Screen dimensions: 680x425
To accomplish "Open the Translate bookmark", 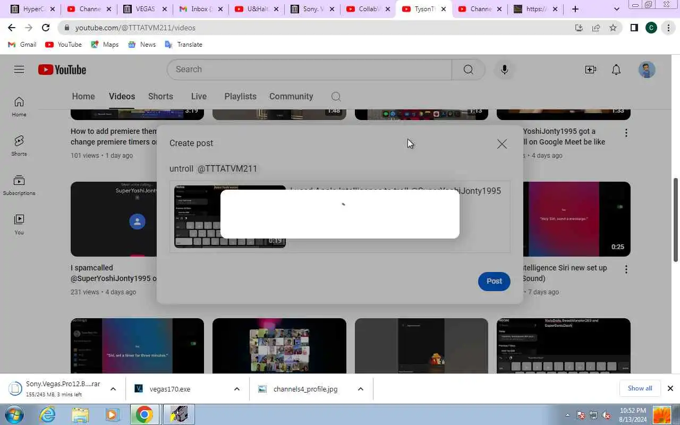I will pos(184,45).
